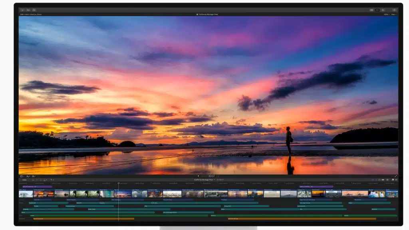Screen dimensions: 409x230
Task: Open the Select tool dropdown in timeline
Action: coord(52,180)
